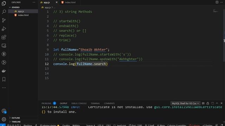Click the Blackbox status bar item

(27, 125)
